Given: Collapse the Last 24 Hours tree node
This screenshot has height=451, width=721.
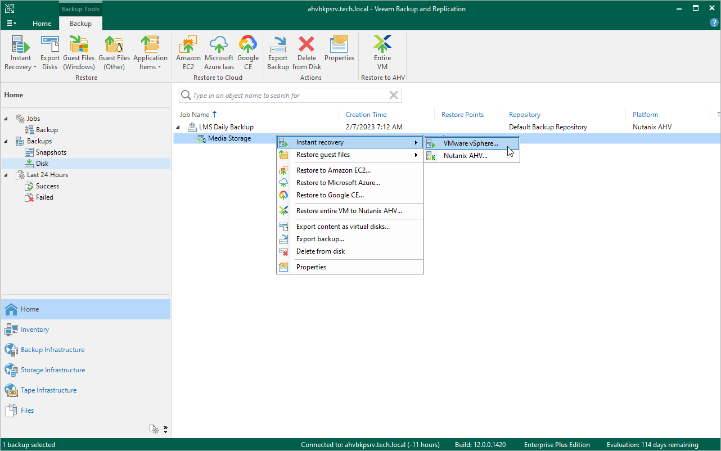Looking at the screenshot, I should pos(7,175).
